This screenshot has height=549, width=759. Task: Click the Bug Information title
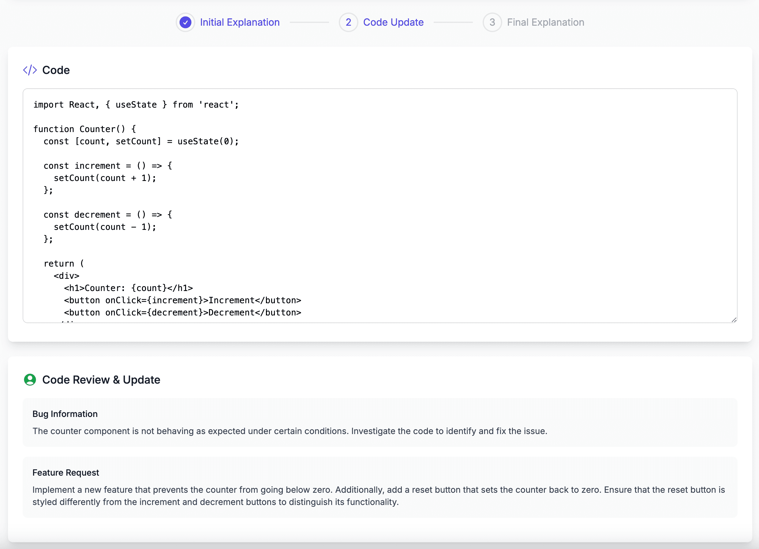coord(65,414)
